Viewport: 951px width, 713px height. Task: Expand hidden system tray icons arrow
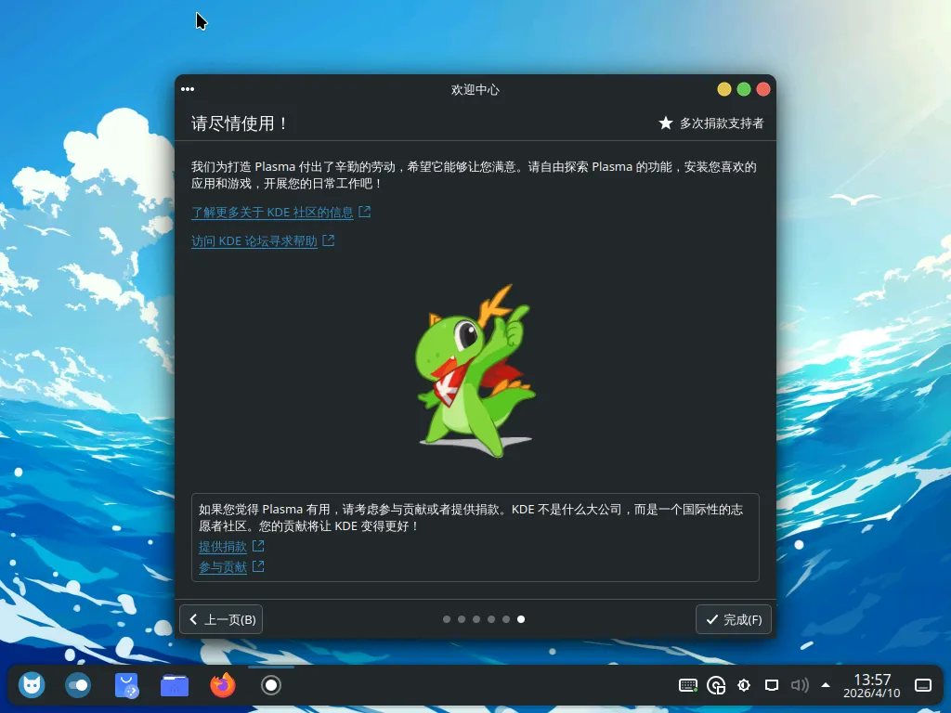826,685
